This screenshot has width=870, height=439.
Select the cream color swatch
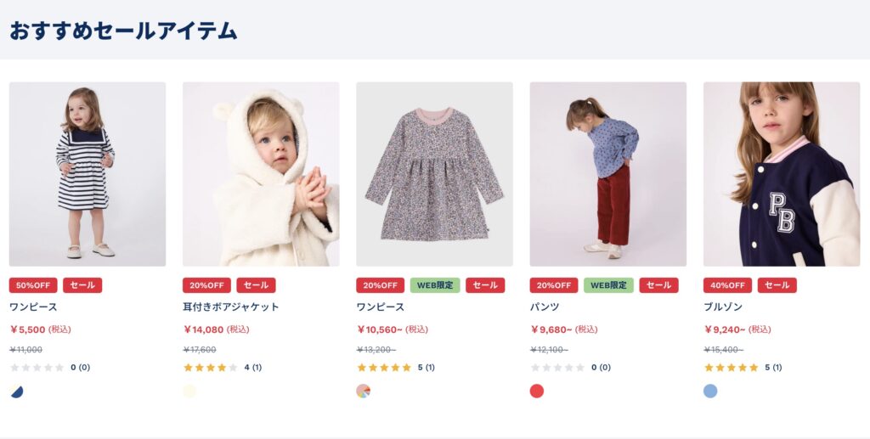(189, 391)
